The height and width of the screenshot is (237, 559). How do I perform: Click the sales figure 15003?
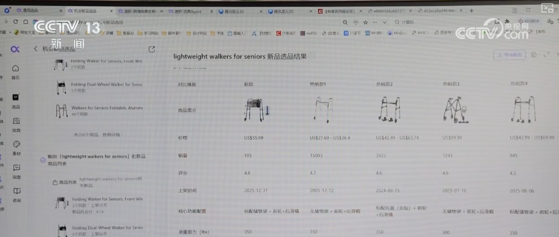tap(316, 156)
